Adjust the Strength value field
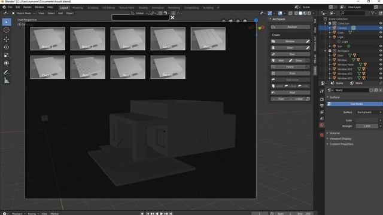 367,126
